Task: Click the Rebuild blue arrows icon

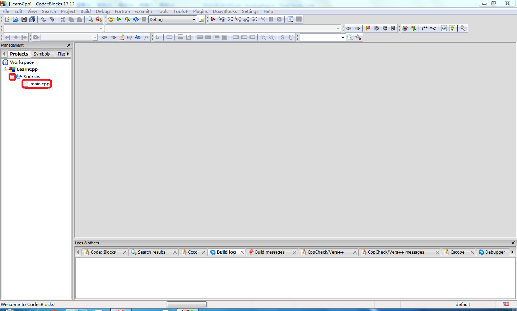Action: [136, 19]
